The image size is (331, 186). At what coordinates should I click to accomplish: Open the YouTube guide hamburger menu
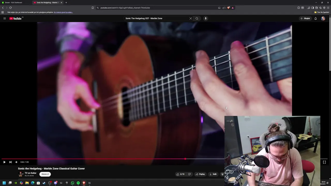[x=4, y=18]
